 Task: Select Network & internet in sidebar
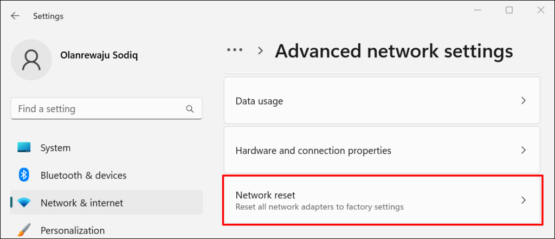coord(81,203)
